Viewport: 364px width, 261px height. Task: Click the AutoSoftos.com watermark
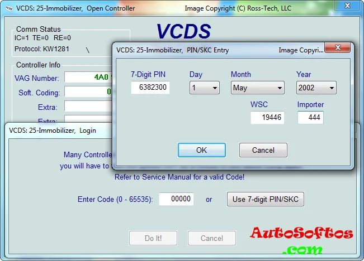[x=301, y=240]
